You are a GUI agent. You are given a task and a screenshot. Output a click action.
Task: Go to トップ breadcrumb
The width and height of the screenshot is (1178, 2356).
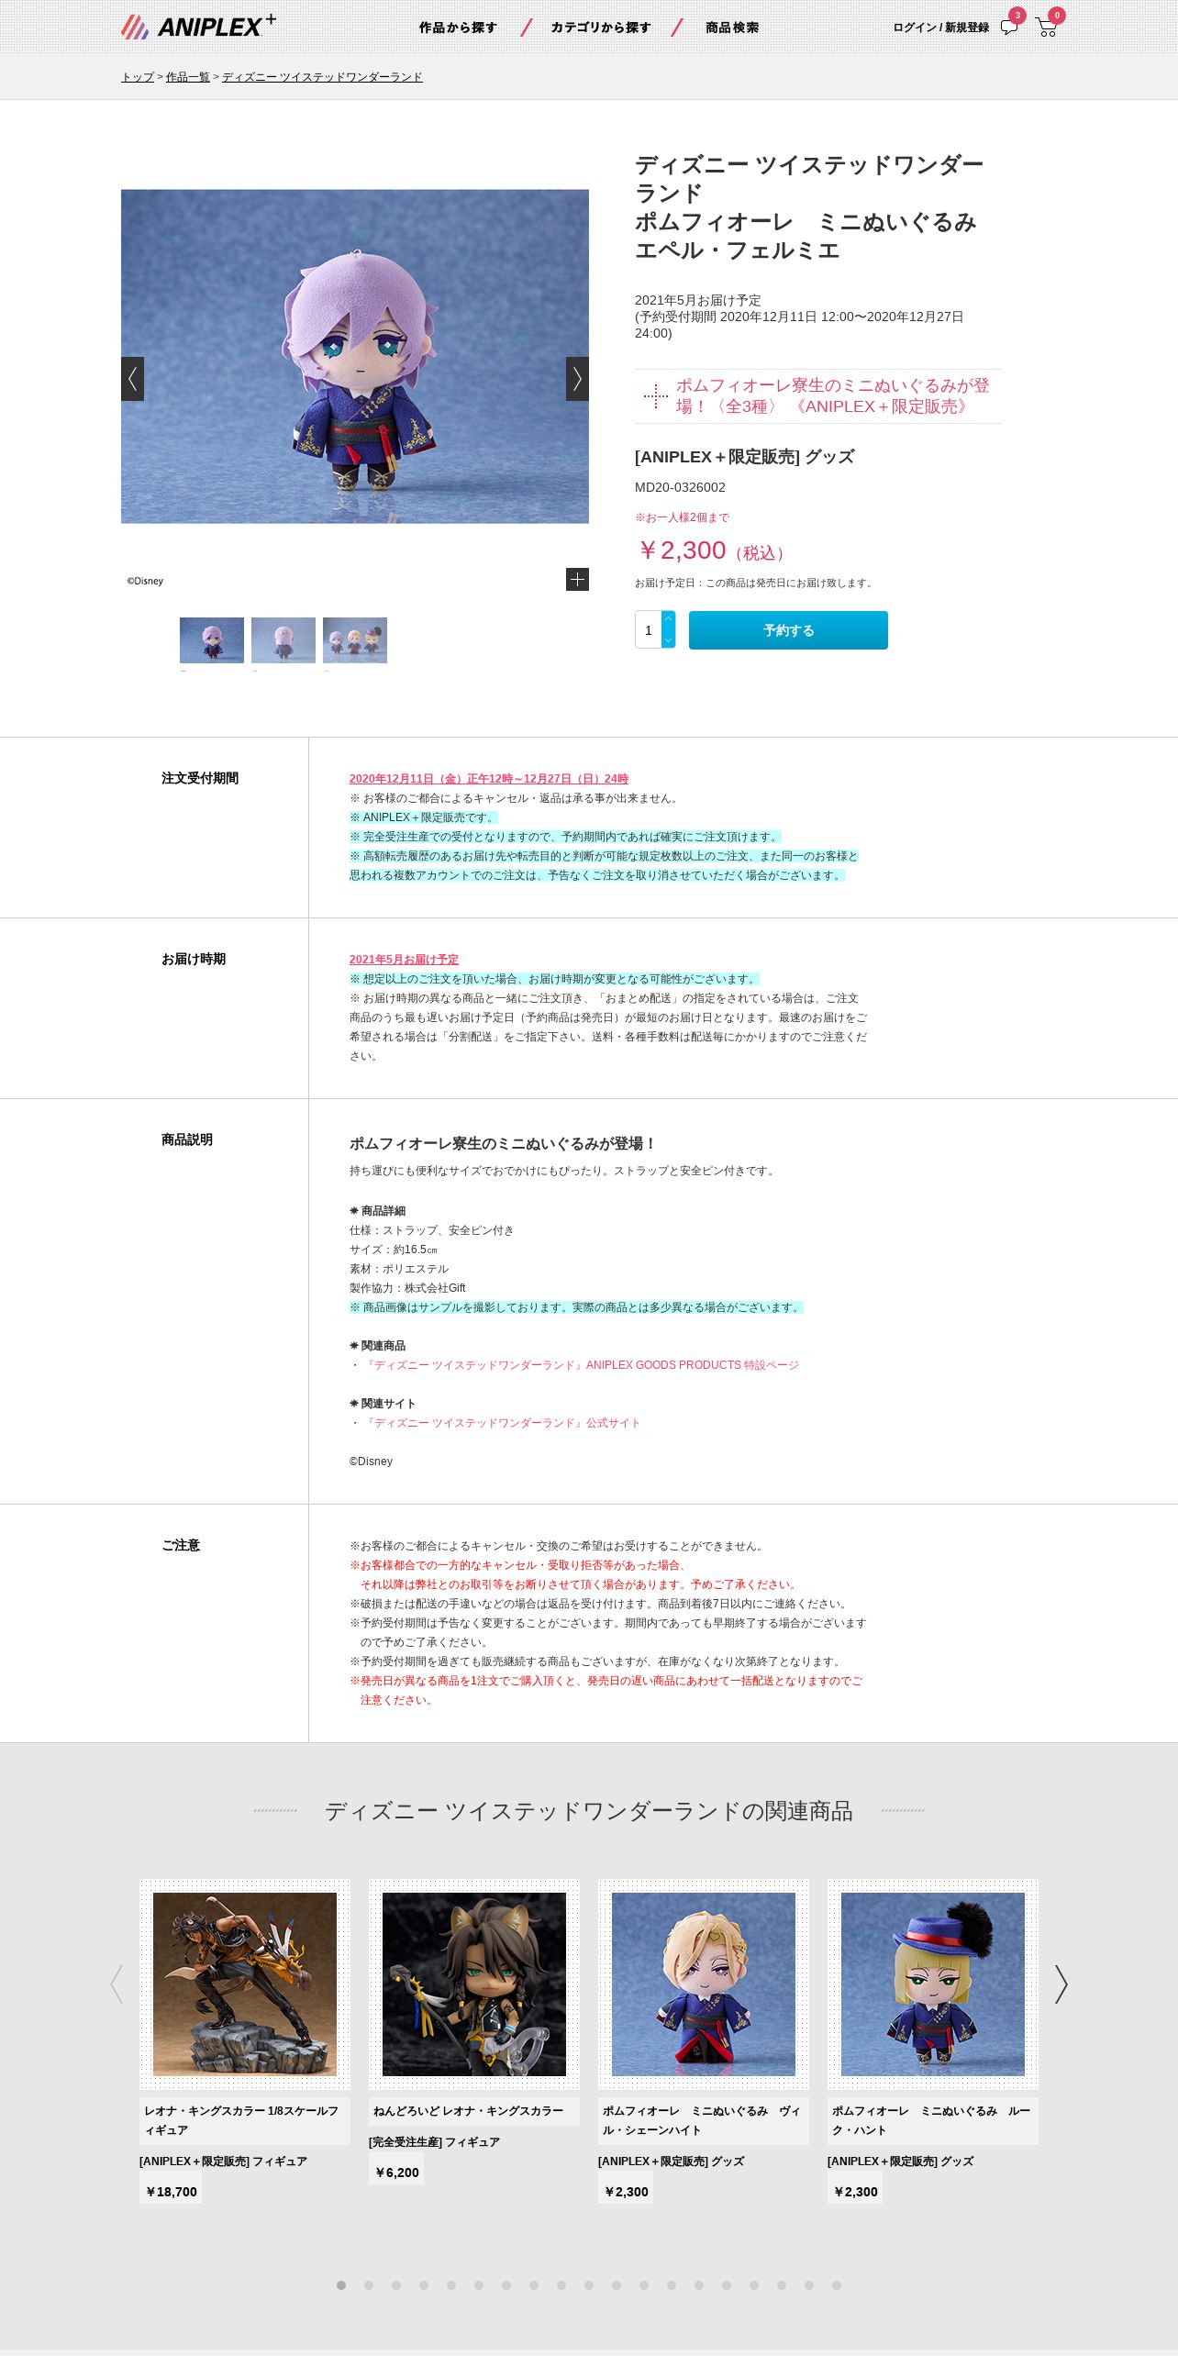click(138, 77)
